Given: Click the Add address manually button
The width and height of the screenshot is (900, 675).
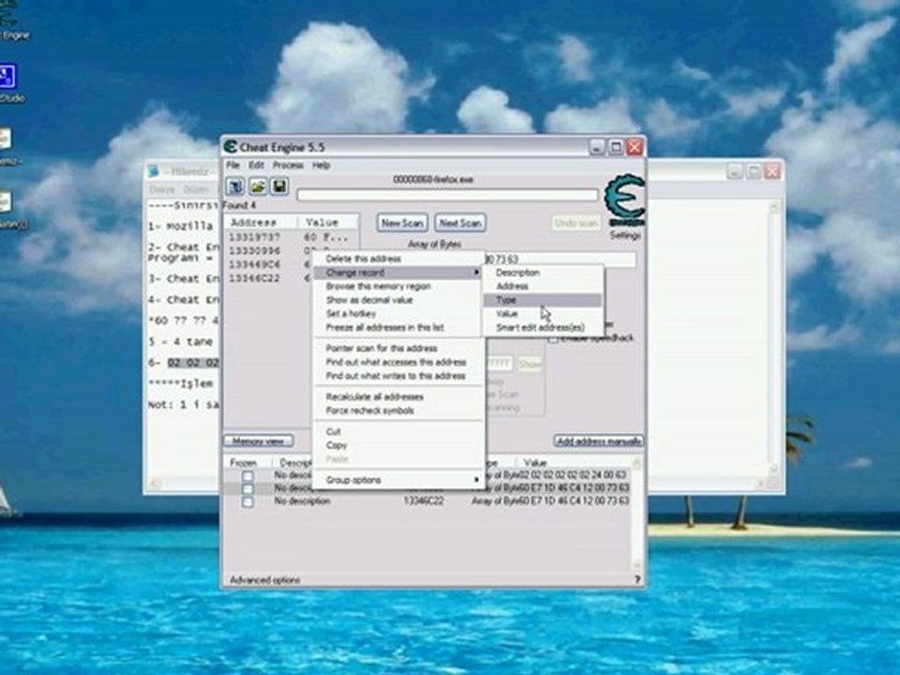Looking at the screenshot, I should click(599, 441).
